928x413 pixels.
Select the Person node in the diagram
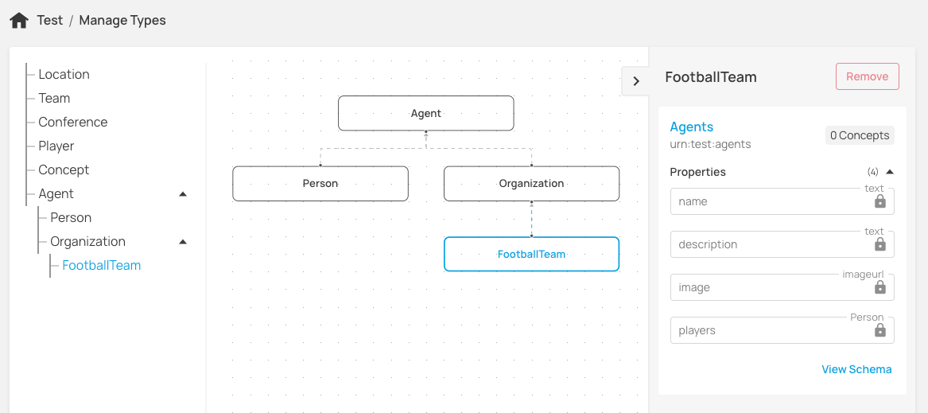pyautogui.click(x=320, y=184)
